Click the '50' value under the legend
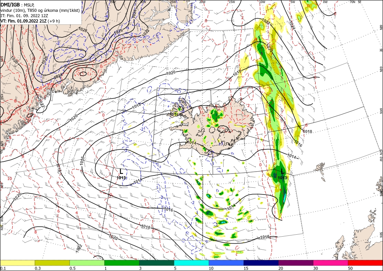This screenshot has width=383, height=271. (350, 268)
